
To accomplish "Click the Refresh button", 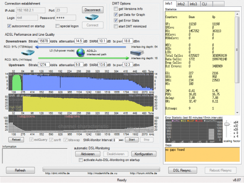I will click(x=20, y=170).
